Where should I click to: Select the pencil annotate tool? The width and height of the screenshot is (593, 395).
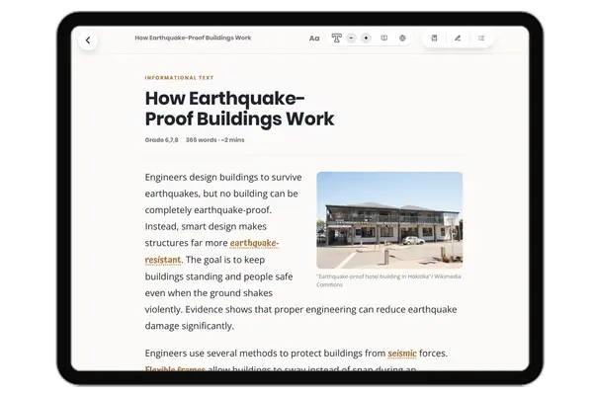click(458, 38)
